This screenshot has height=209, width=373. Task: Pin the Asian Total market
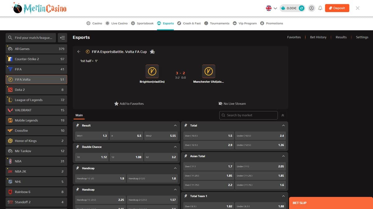click(186, 156)
